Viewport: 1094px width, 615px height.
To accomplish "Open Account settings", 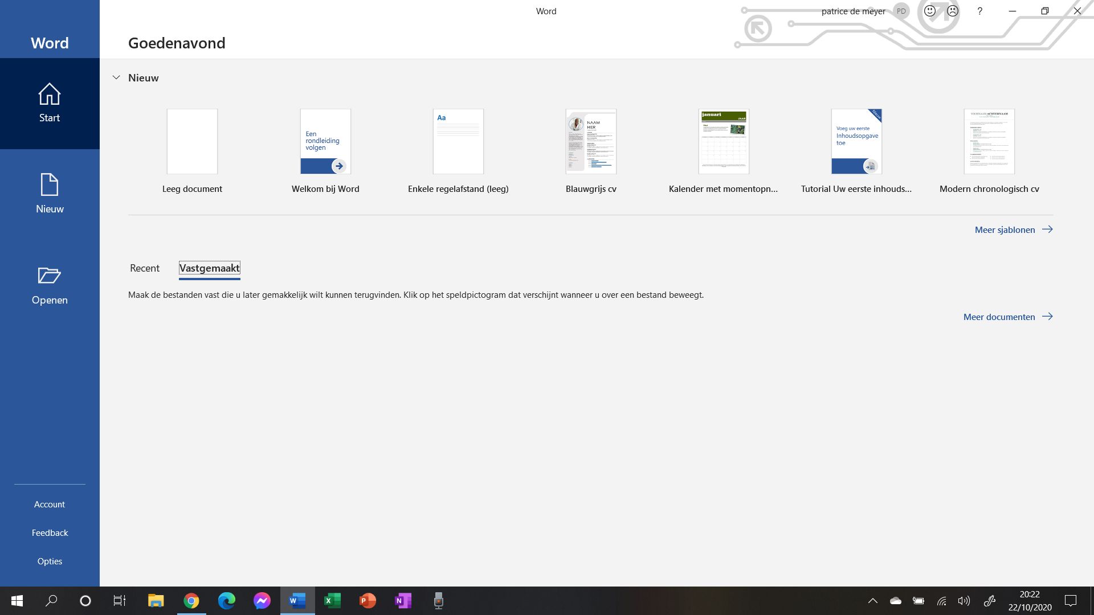I will tap(50, 505).
